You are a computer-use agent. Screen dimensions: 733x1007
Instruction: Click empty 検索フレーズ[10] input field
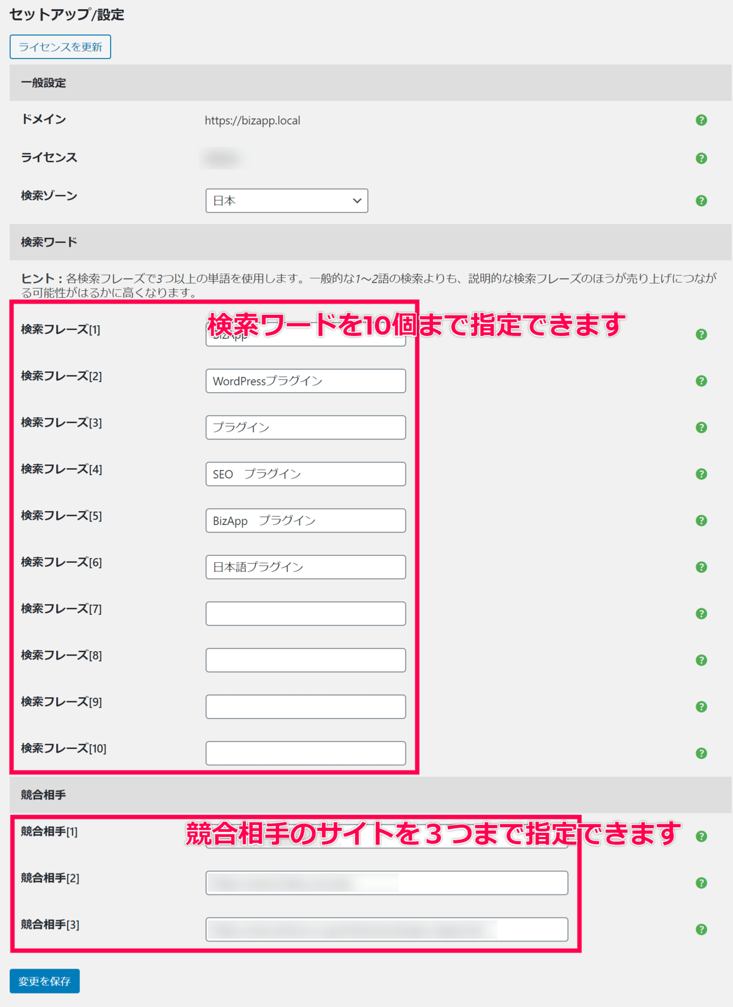point(306,753)
